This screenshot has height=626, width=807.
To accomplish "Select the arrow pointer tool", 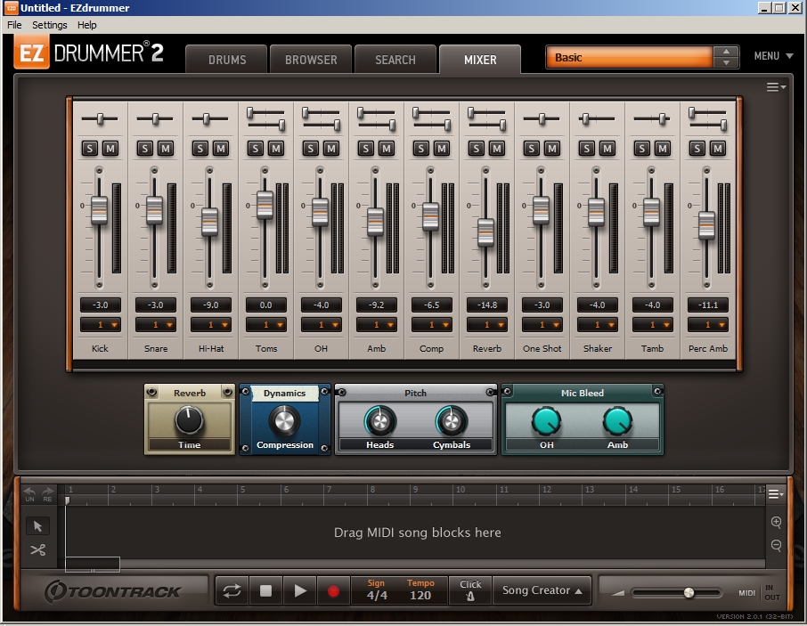I will tap(37, 525).
